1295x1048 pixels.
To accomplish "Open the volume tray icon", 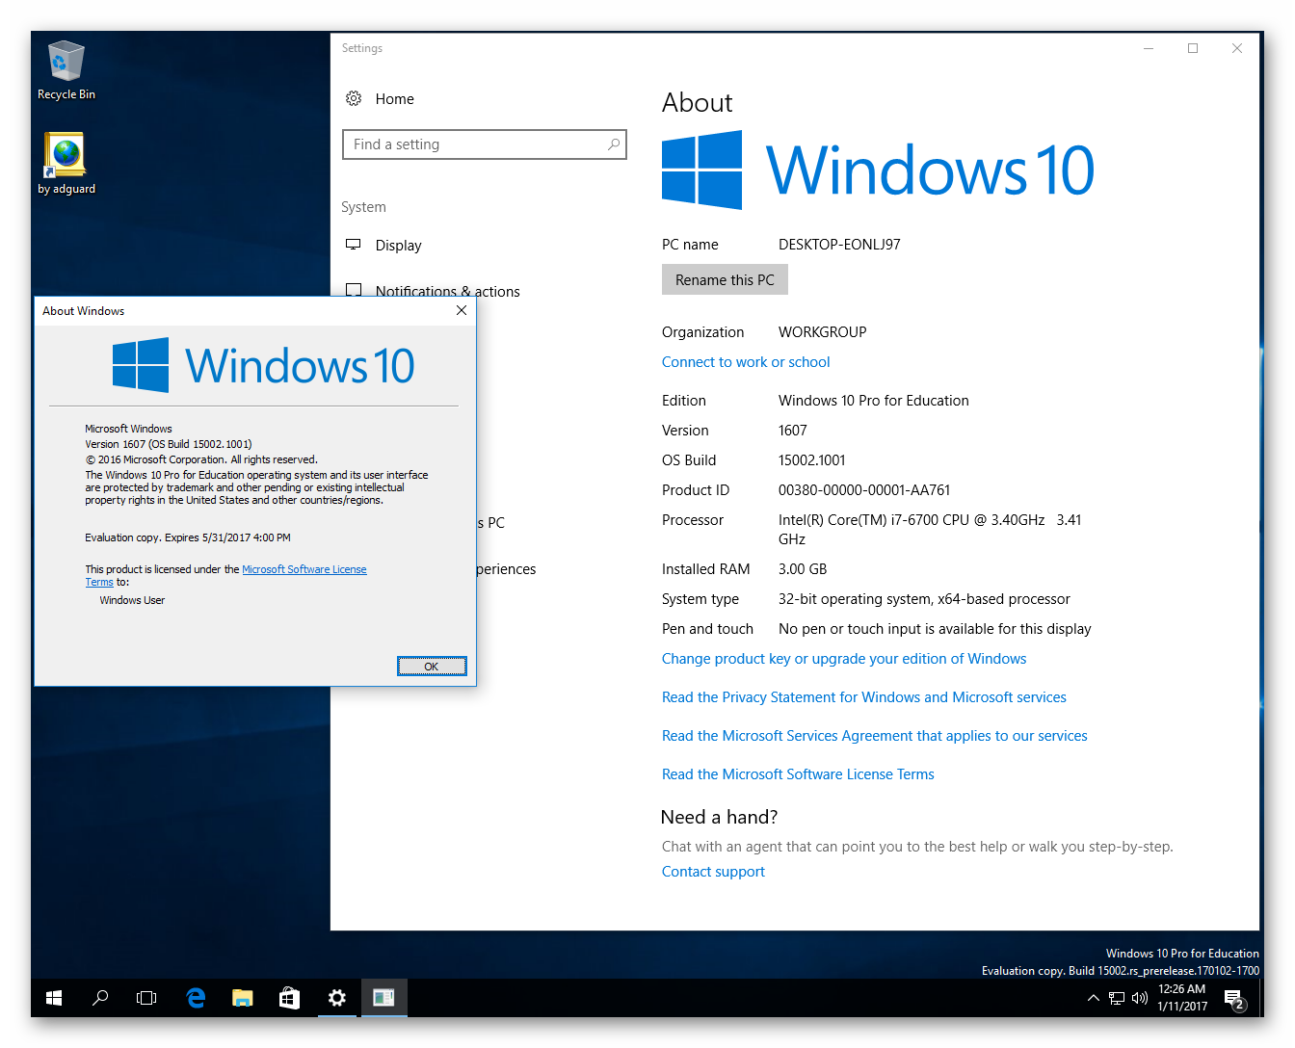I will [x=1140, y=998].
